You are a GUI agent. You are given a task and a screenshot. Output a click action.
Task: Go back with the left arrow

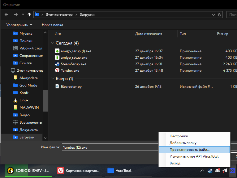coord(6,15)
